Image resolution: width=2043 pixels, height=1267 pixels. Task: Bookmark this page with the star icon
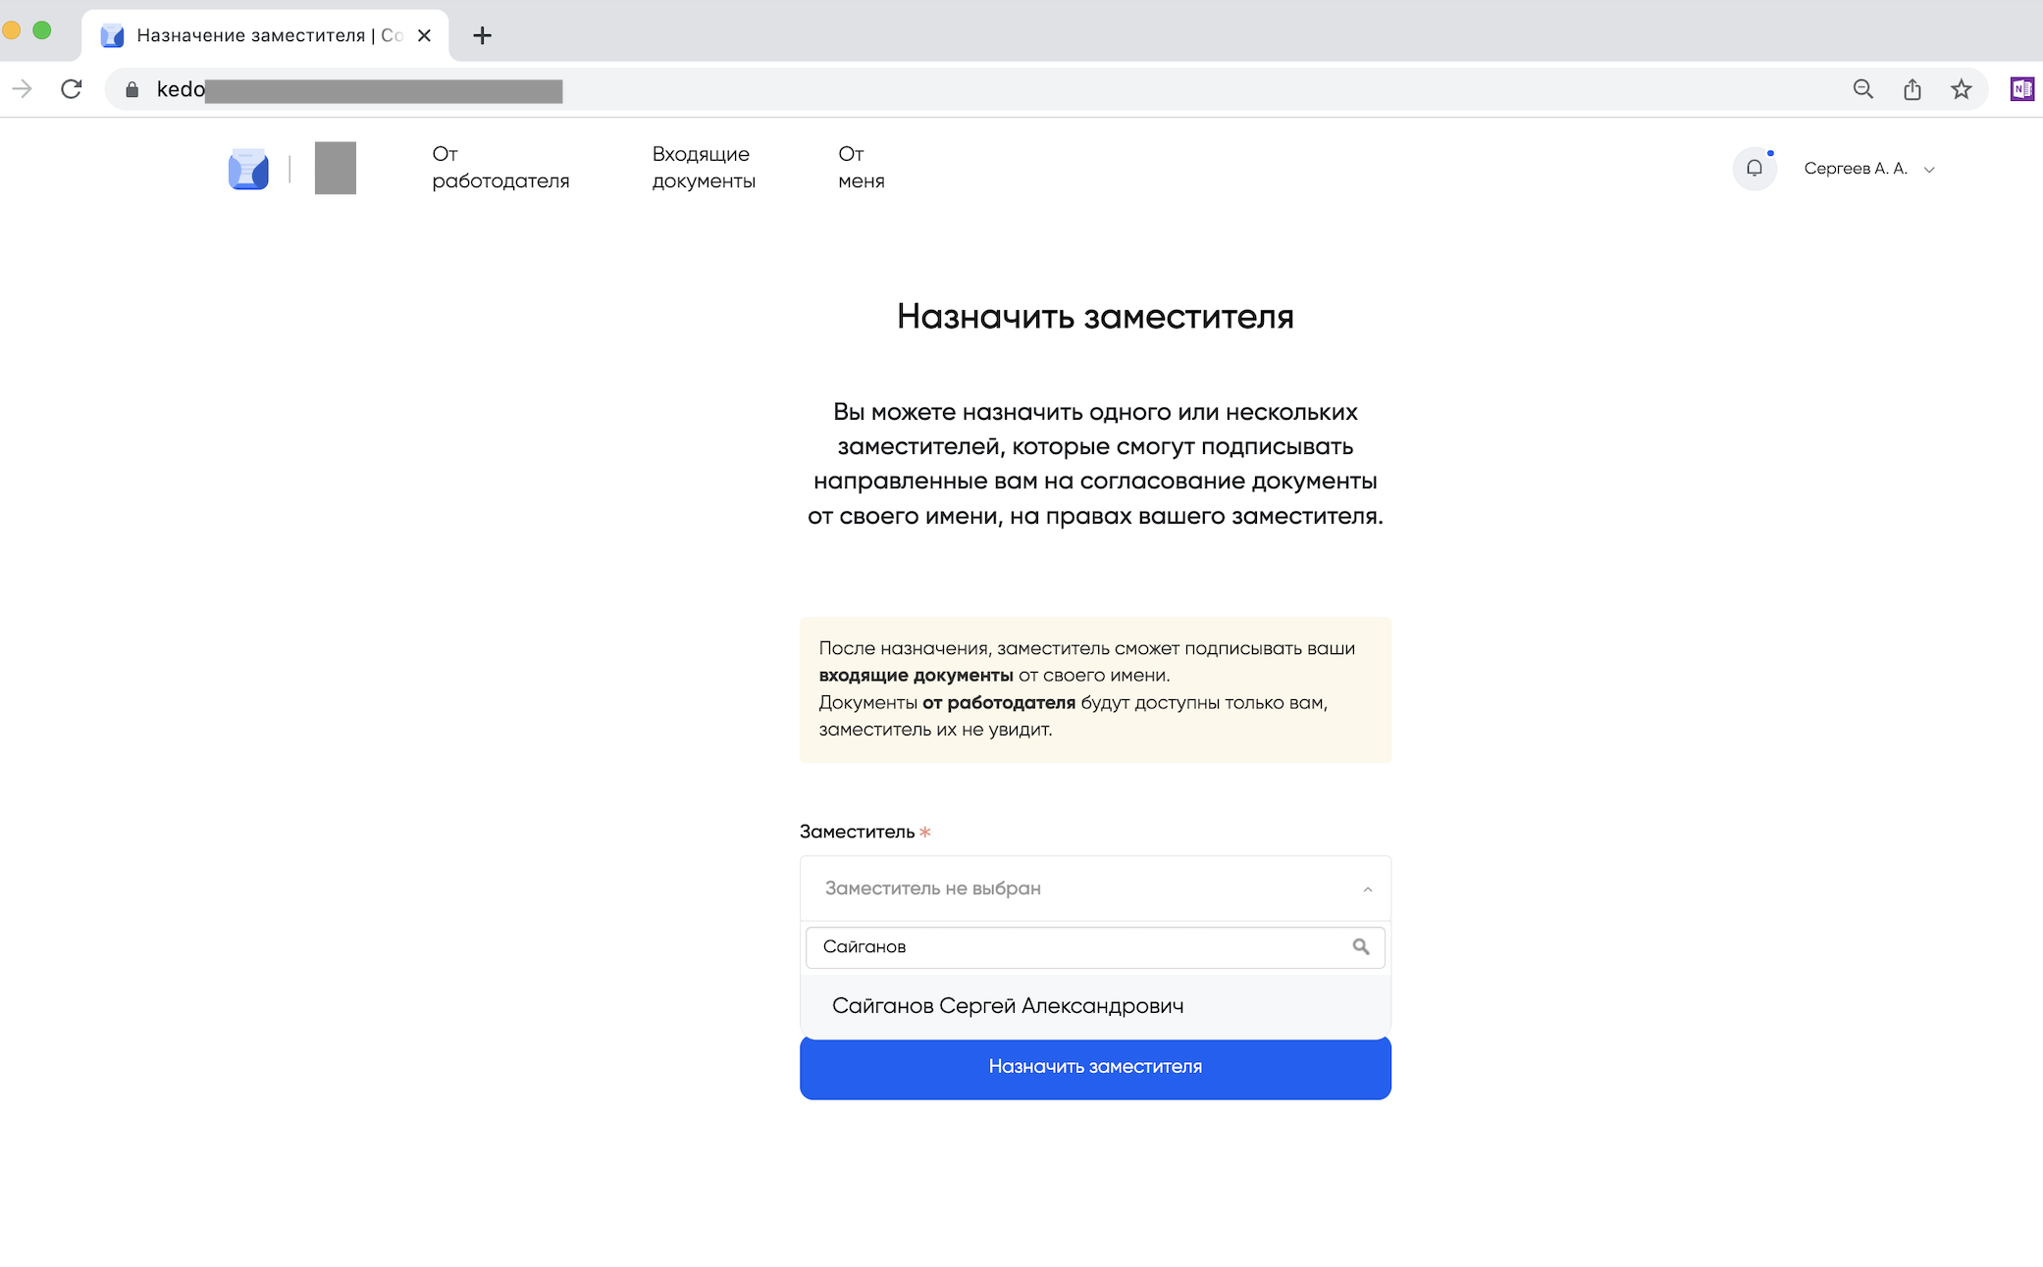(x=1961, y=89)
